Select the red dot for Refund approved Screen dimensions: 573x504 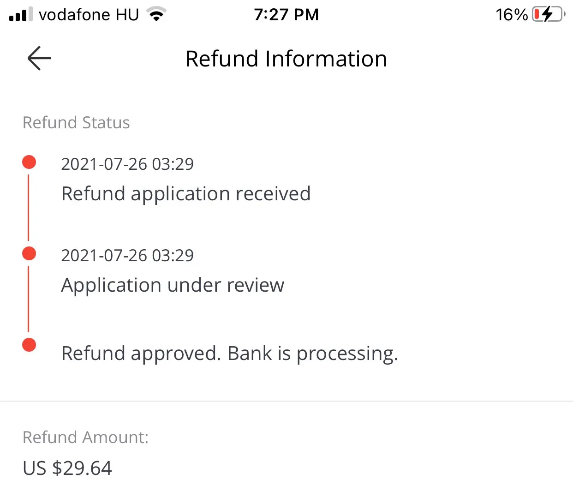[29, 345]
